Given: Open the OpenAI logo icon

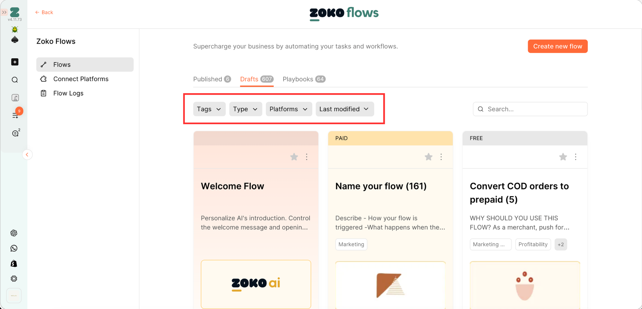Looking at the screenshot, I should tap(14, 233).
